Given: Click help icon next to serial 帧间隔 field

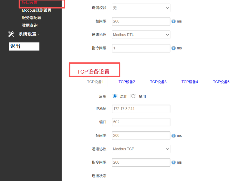Looking at the screenshot, I should click(173, 21).
